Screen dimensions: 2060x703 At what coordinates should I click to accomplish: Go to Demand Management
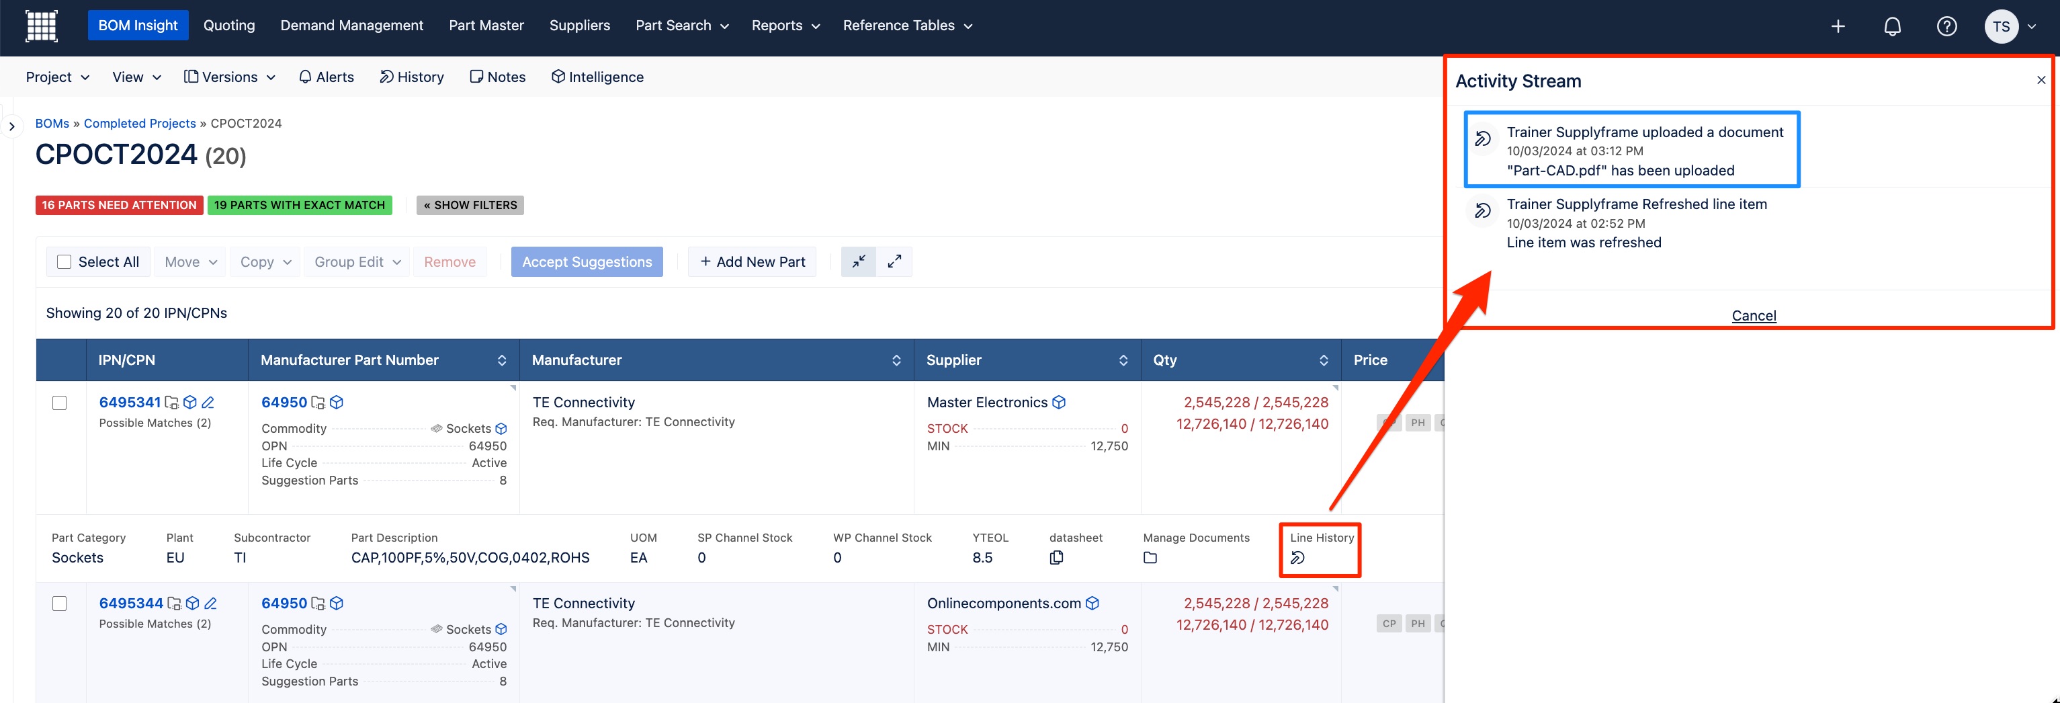[352, 26]
